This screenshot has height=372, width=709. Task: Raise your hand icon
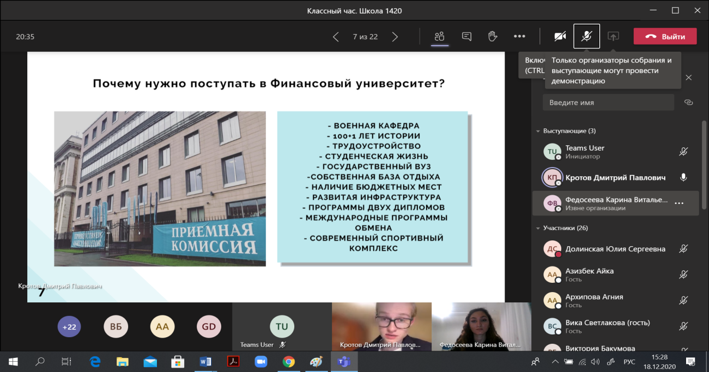(493, 36)
